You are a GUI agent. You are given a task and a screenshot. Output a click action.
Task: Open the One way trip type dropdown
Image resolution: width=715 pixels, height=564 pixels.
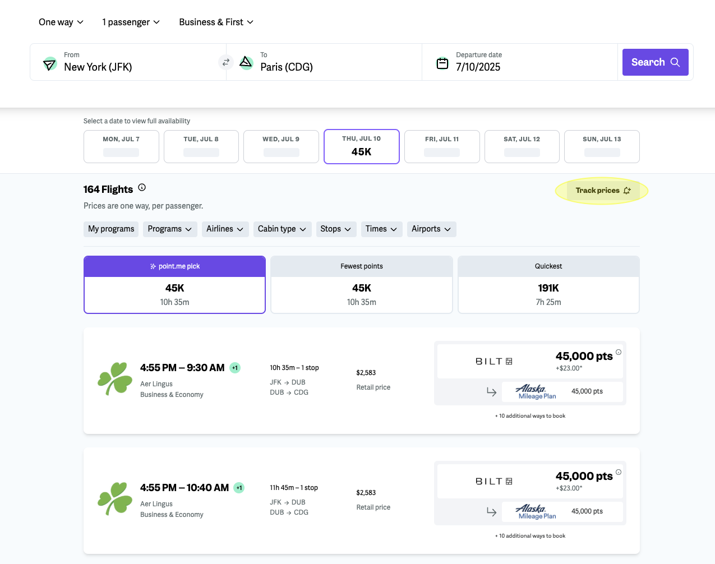(x=61, y=22)
